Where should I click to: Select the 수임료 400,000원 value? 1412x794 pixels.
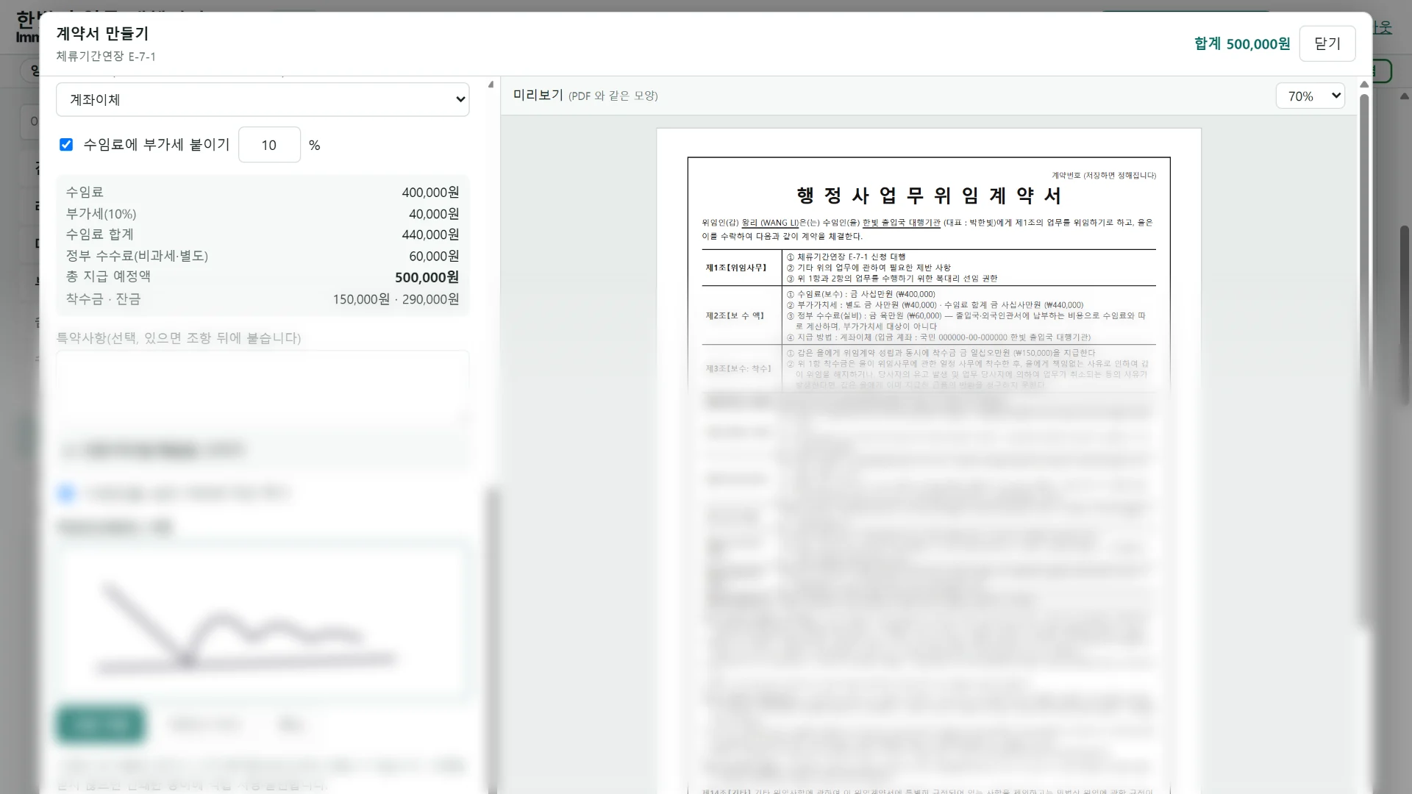point(430,192)
